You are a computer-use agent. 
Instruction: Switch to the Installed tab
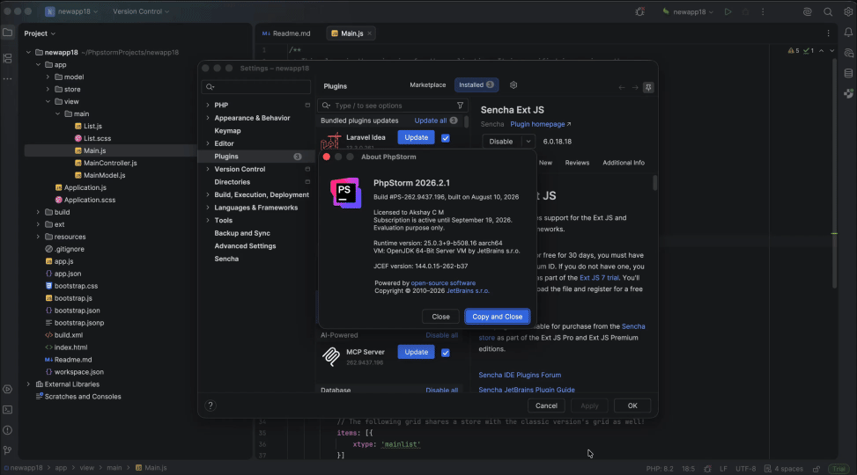(x=476, y=84)
